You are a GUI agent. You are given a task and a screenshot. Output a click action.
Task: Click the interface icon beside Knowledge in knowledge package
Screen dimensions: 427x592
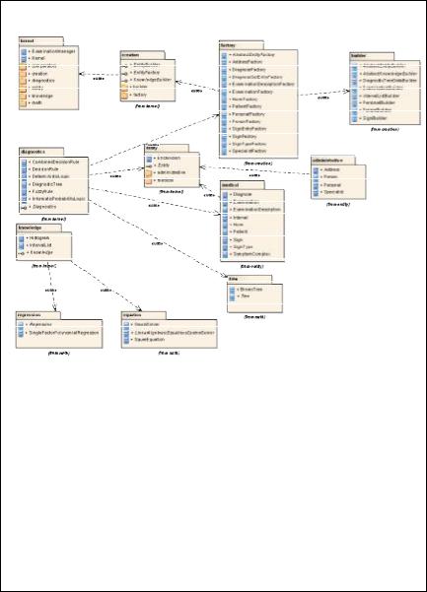coord(21,252)
